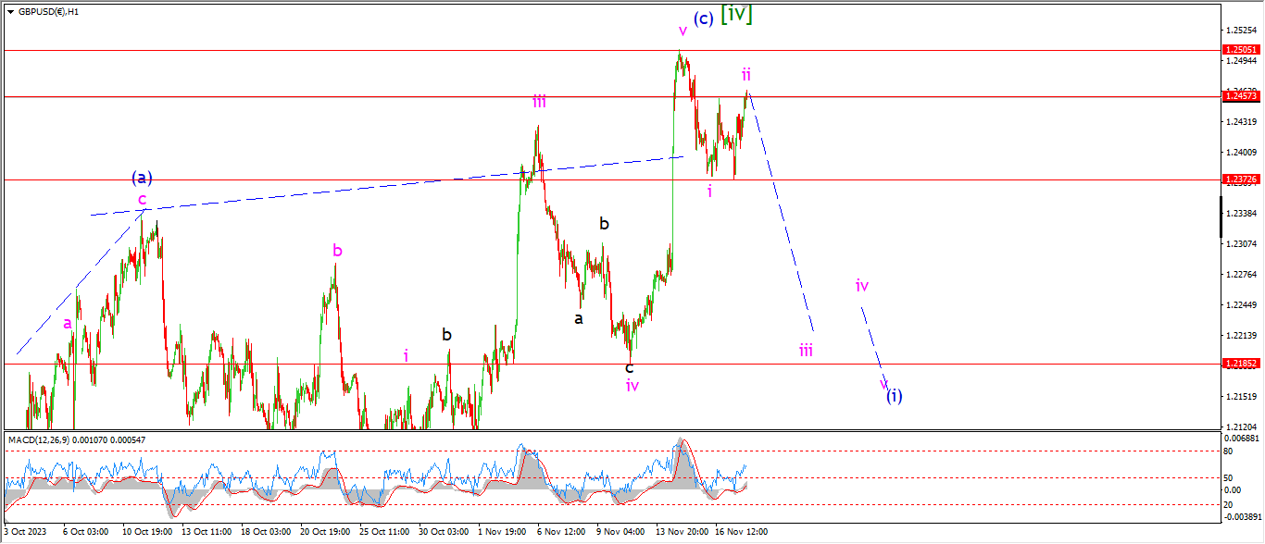Click the magenta a wave label

click(x=68, y=324)
